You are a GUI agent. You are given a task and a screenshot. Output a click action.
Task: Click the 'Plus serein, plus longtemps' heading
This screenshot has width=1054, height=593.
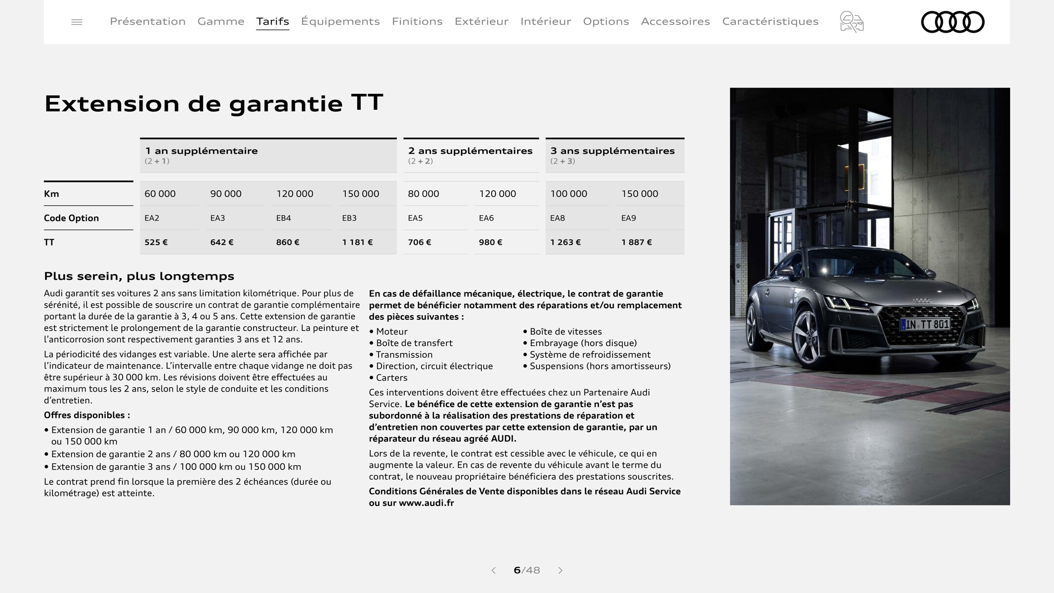(139, 276)
